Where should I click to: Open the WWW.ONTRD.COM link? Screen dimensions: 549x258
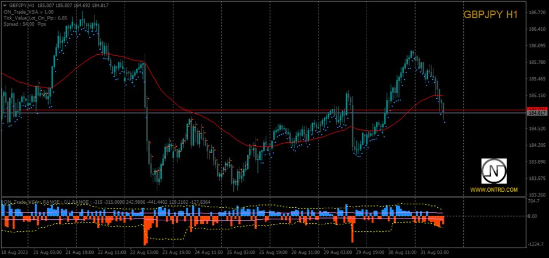pos(494,190)
